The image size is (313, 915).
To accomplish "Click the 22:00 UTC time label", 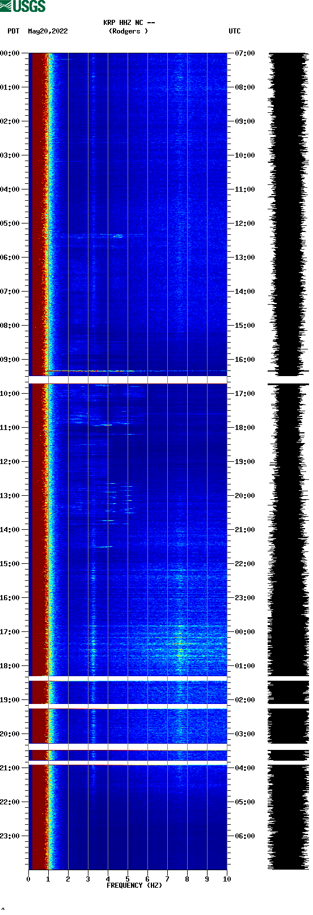I will (x=245, y=564).
